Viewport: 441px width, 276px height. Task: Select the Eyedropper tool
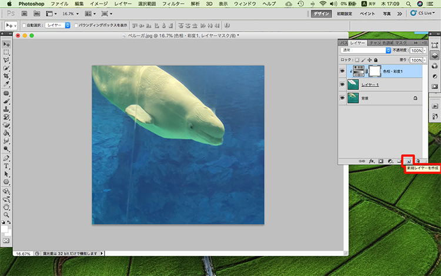tap(6, 85)
